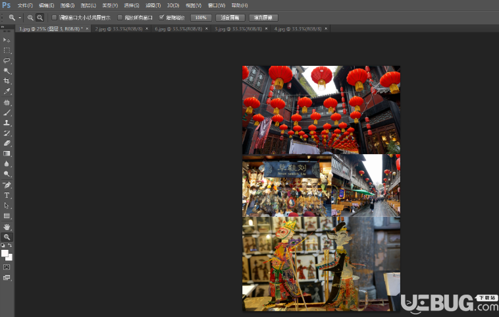Select the Pen tool
This screenshot has height=317, width=499.
pyautogui.click(x=7, y=185)
